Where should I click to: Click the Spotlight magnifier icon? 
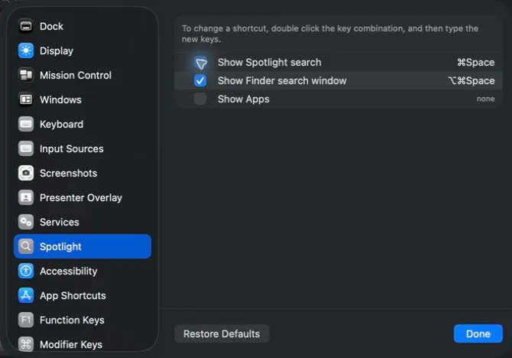[x=26, y=246]
